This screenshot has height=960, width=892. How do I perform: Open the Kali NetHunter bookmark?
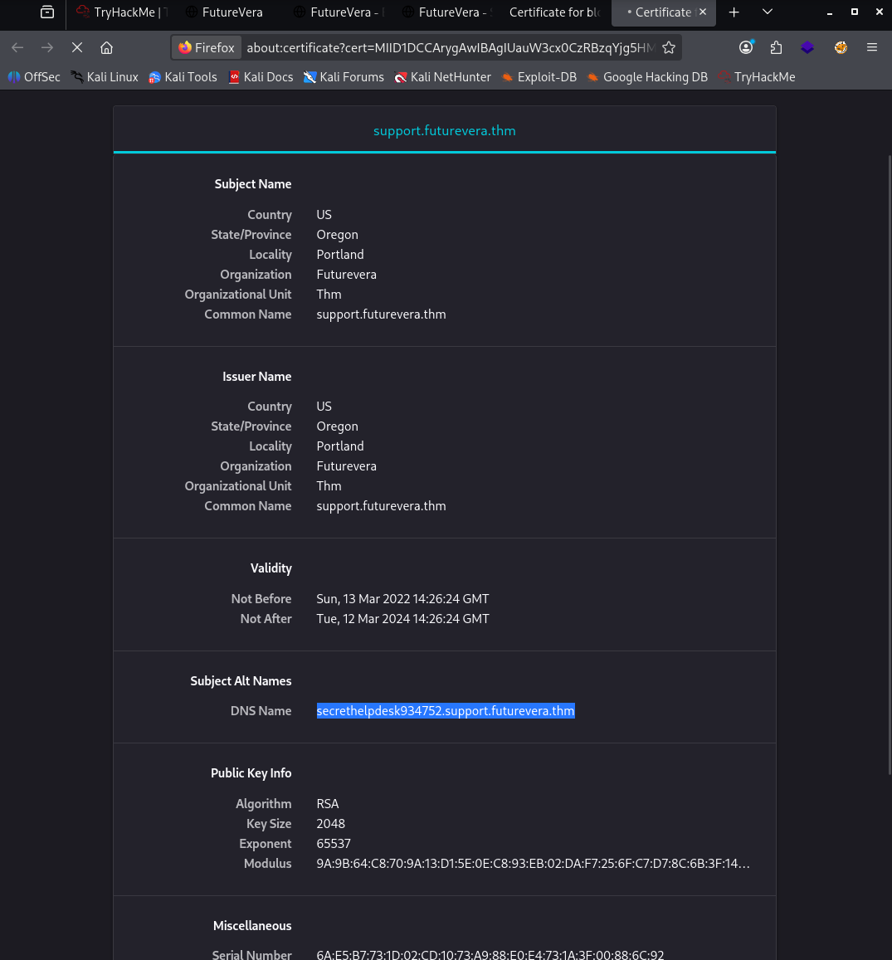(442, 77)
